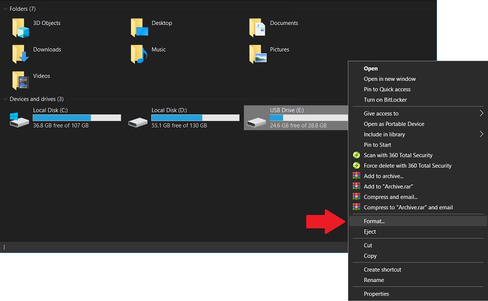Expand the Give access to submenu arrow

481,113
